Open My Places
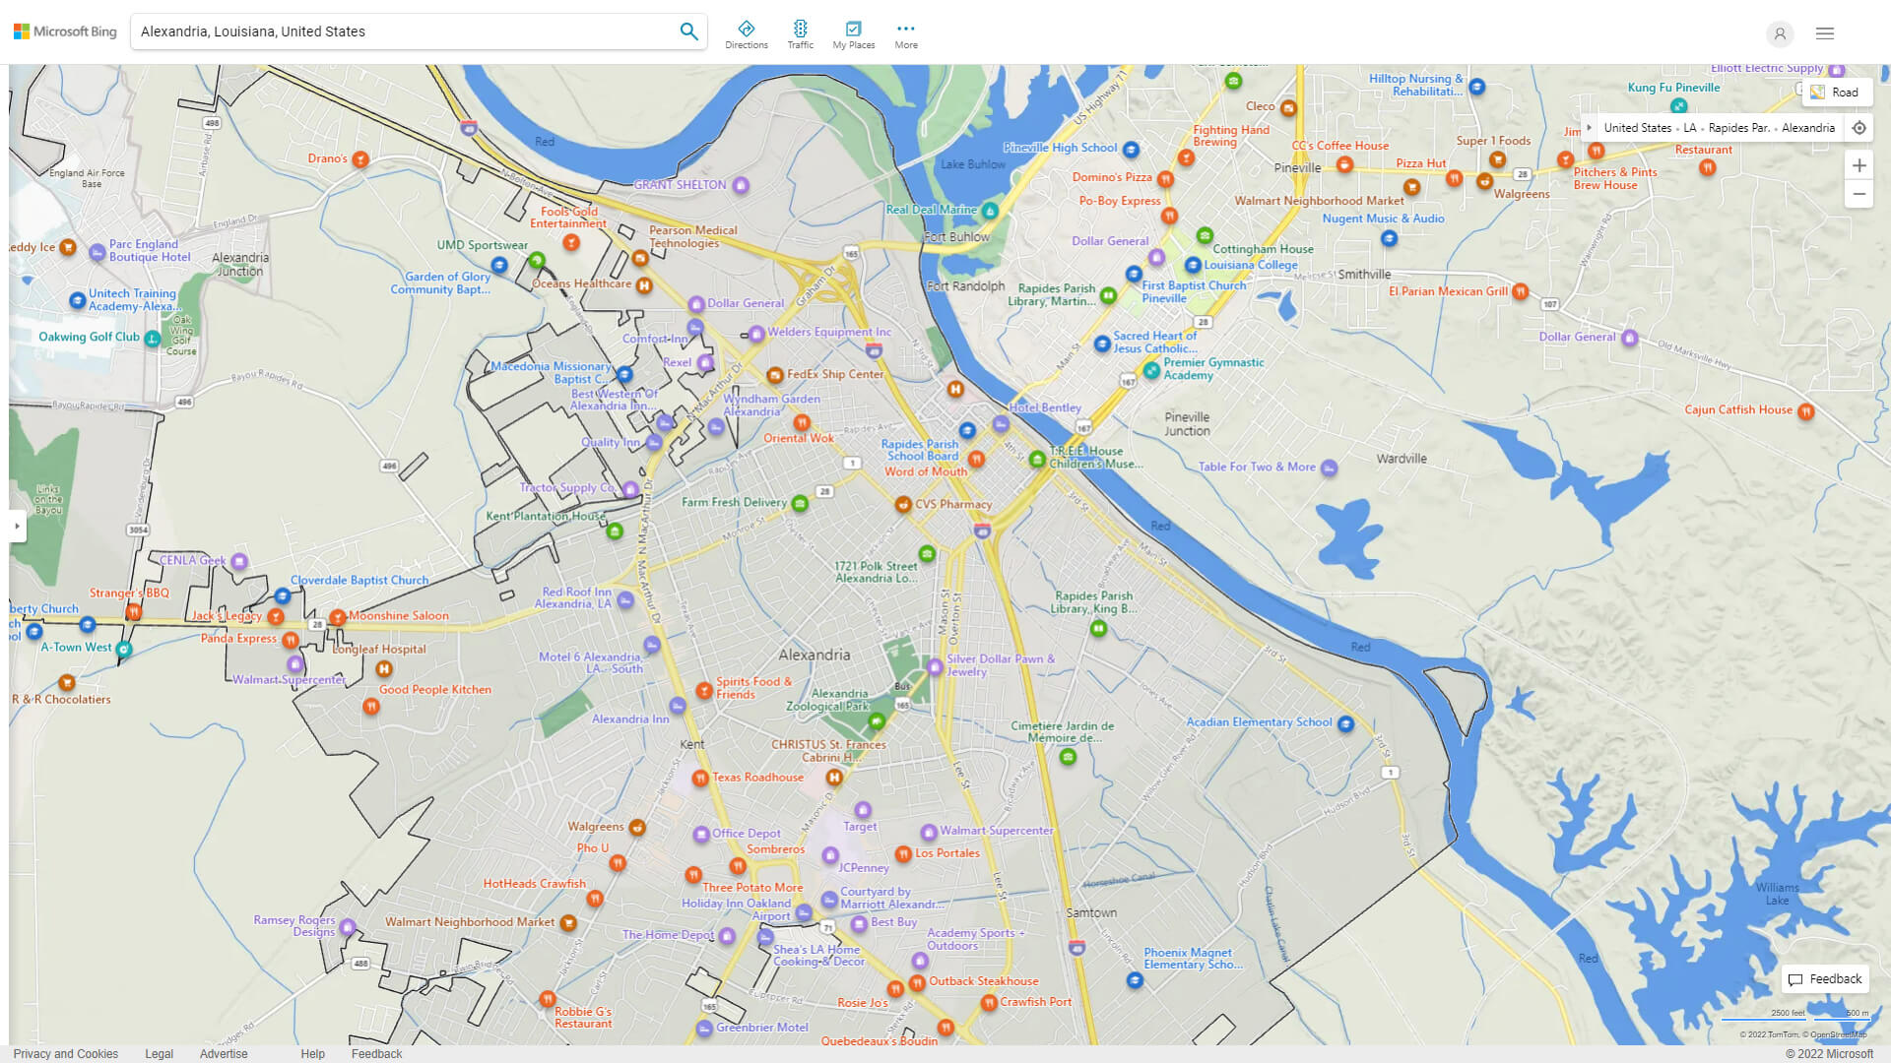Viewport: 1891px width, 1063px height. click(x=853, y=32)
